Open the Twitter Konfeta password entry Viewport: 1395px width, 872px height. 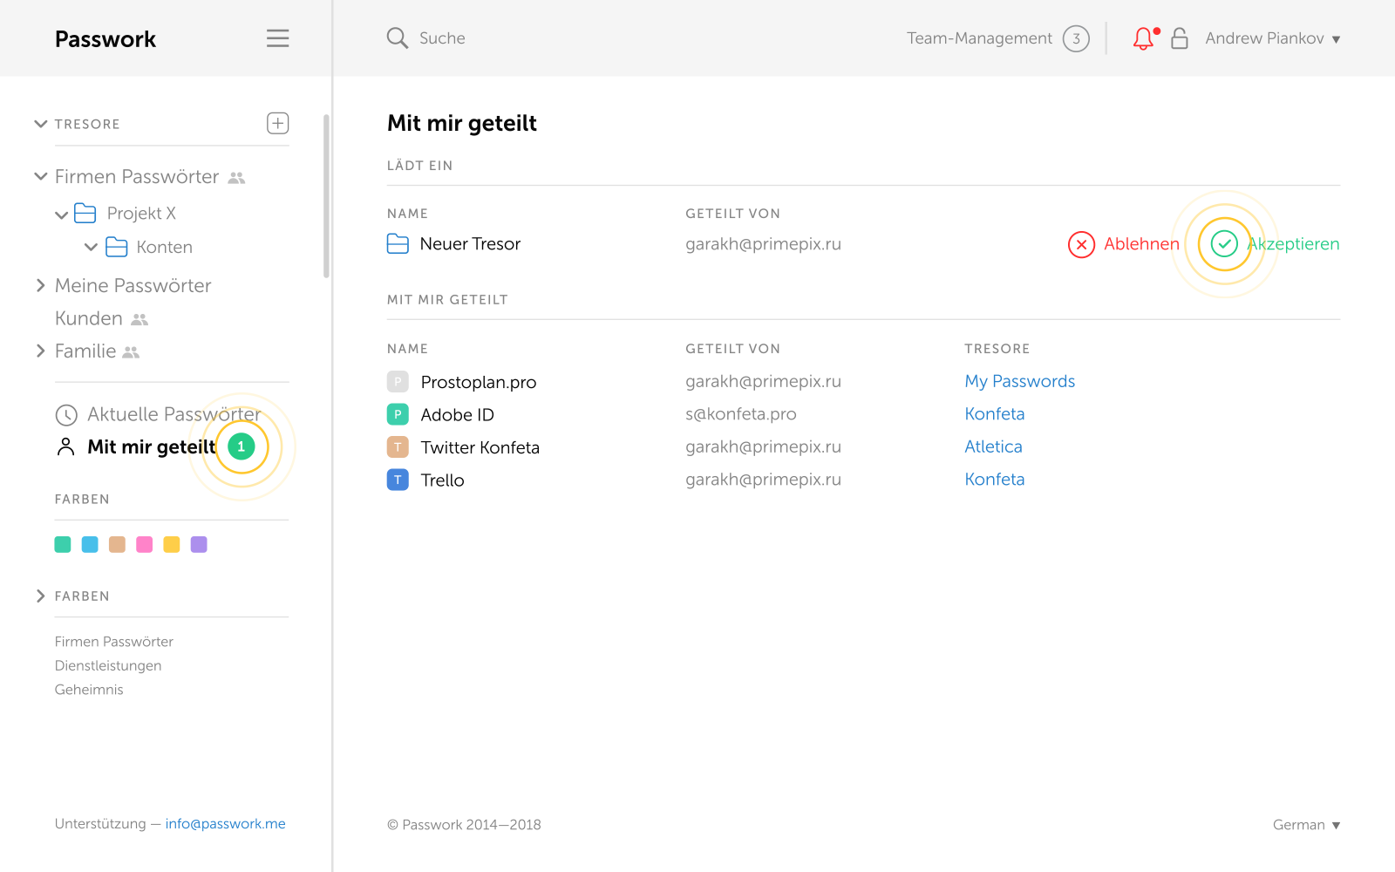click(480, 447)
